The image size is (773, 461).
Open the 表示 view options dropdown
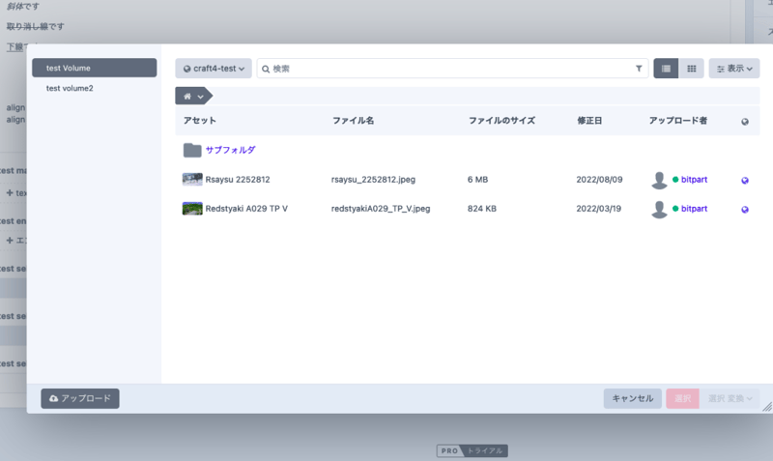[x=733, y=69]
